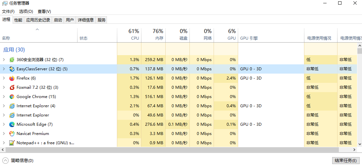Click the 3.3 MB memory value for Navicat
The image size is (362, 168).
coord(157,133)
